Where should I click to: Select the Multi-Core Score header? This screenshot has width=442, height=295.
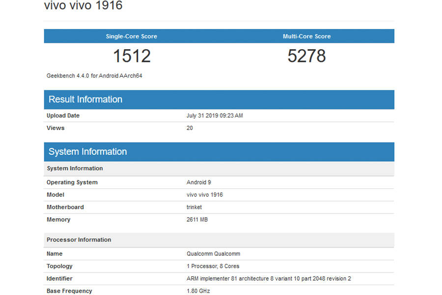click(306, 36)
